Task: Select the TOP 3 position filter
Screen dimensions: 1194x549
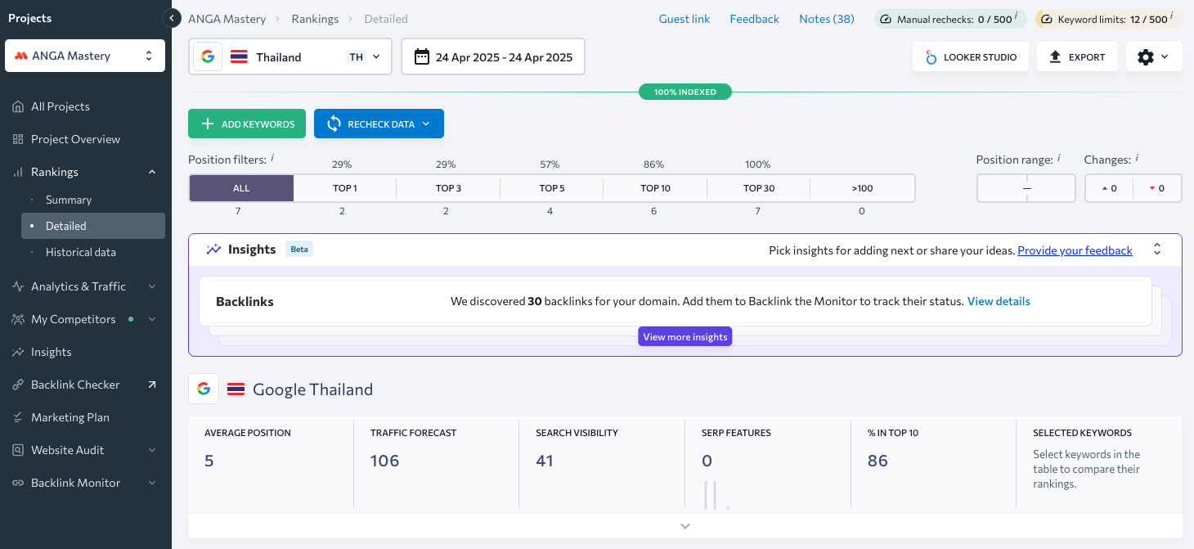Action: (x=448, y=188)
